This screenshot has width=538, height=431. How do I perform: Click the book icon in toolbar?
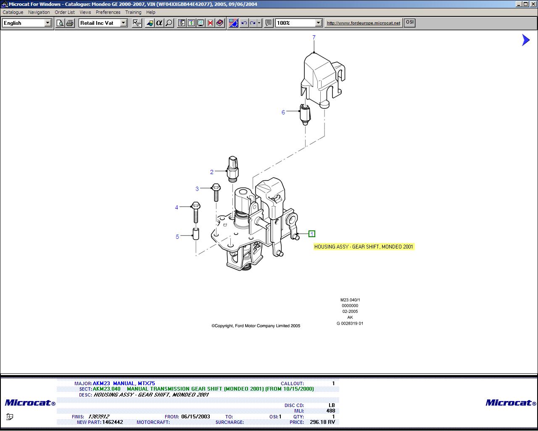pos(220,23)
